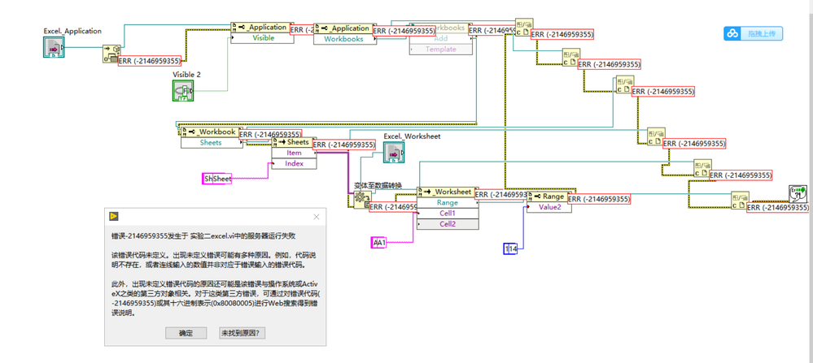Image resolution: width=813 pixels, height=363 pixels.
Task: Select the Value2 property row
Action: [x=549, y=207]
